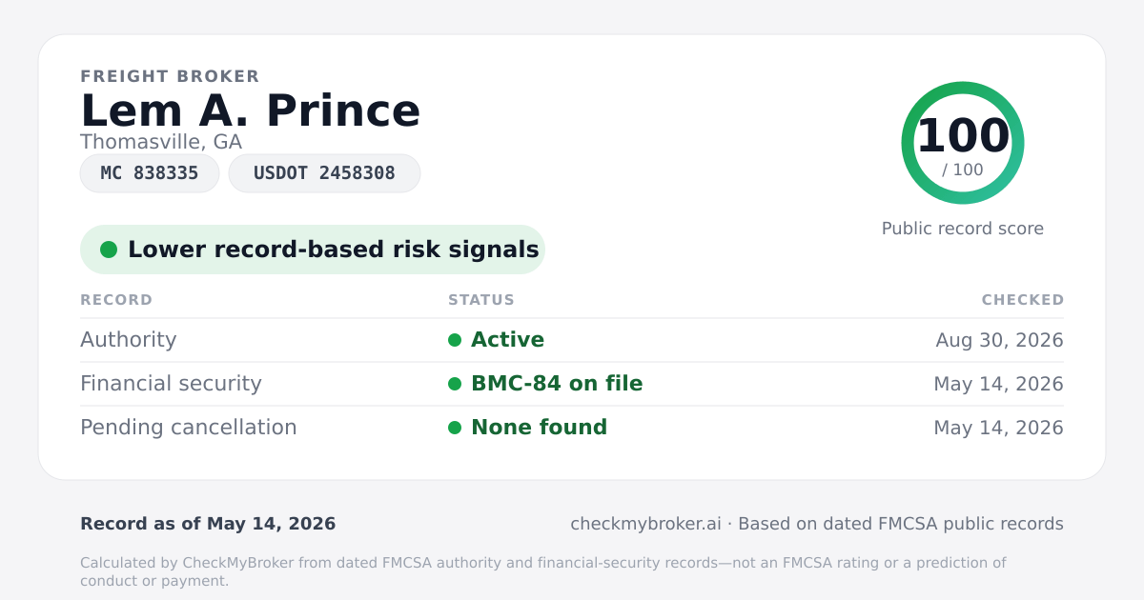
Task: Click the green dot beside Active status
Action: click(x=455, y=340)
